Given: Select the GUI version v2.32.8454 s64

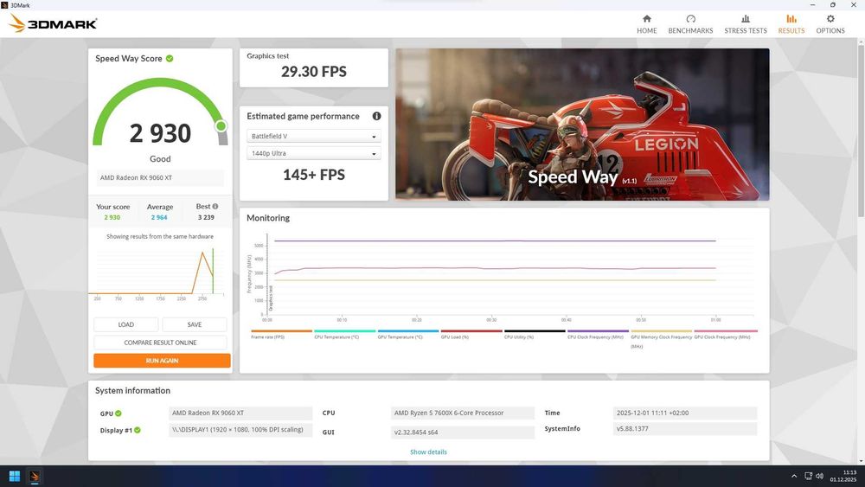Looking at the screenshot, I should coord(462,433).
